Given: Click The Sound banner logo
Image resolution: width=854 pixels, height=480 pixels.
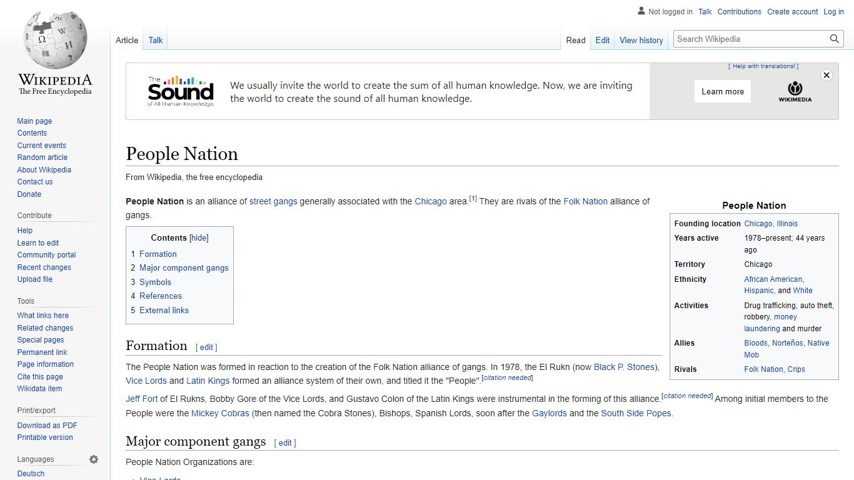Looking at the screenshot, I should [x=181, y=91].
